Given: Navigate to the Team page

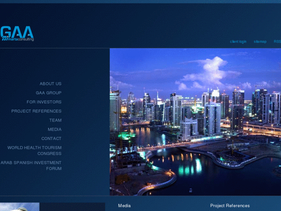Looking at the screenshot, I should pyautogui.click(x=55, y=120).
